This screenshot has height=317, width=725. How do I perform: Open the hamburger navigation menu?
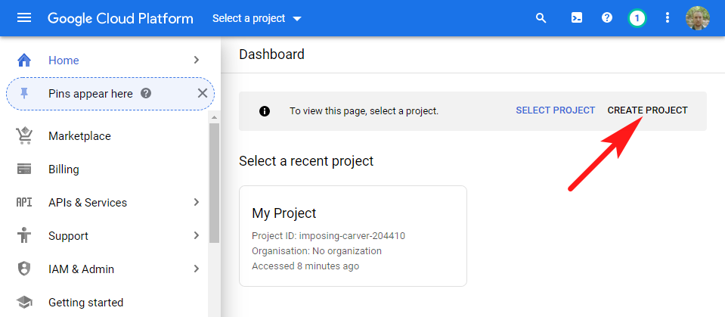(24, 18)
